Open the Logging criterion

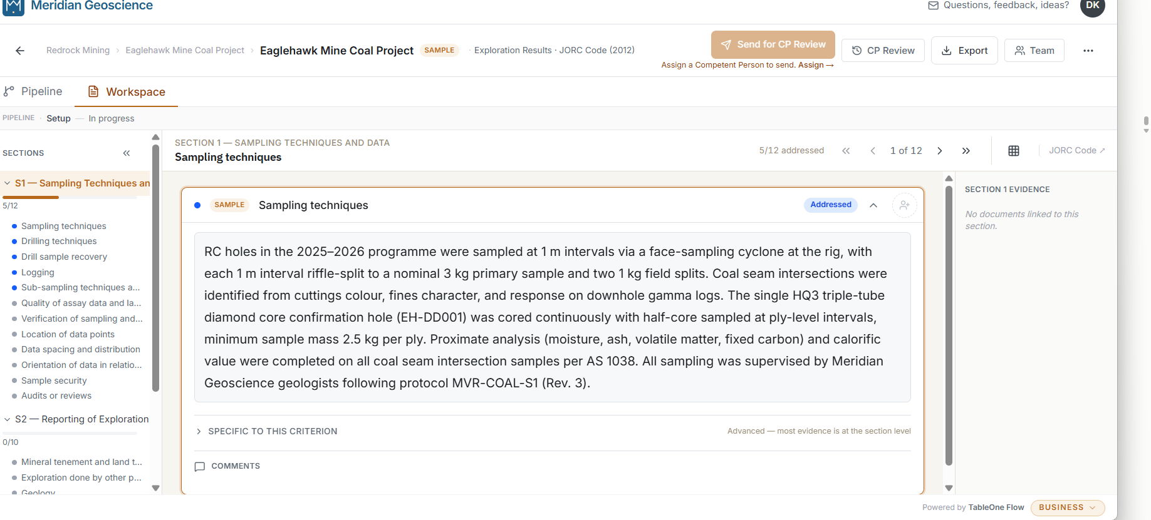pos(38,273)
